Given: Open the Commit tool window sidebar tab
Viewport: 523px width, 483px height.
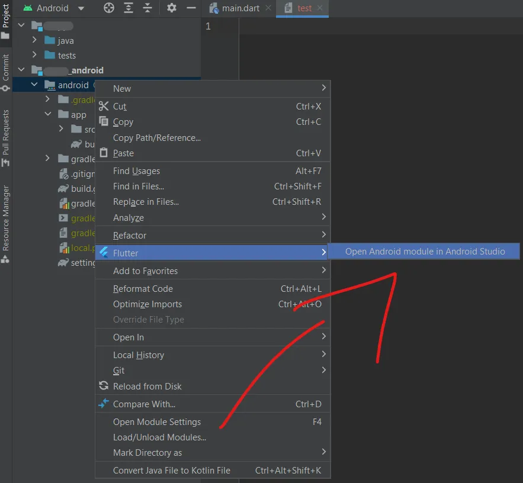Looking at the screenshot, I should (5, 73).
